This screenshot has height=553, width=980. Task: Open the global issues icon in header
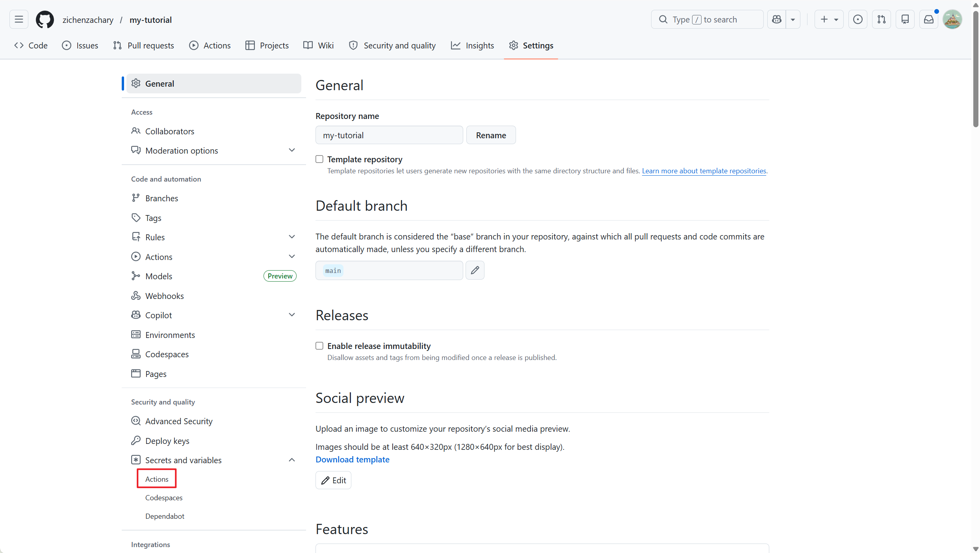tap(857, 20)
